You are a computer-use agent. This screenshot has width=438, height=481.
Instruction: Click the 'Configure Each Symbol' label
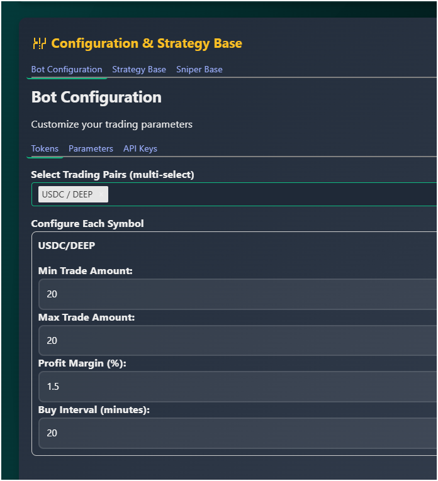pyautogui.click(x=87, y=224)
